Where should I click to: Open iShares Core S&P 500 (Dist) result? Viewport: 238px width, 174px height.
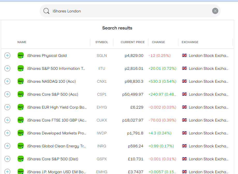[x=53, y=159]
